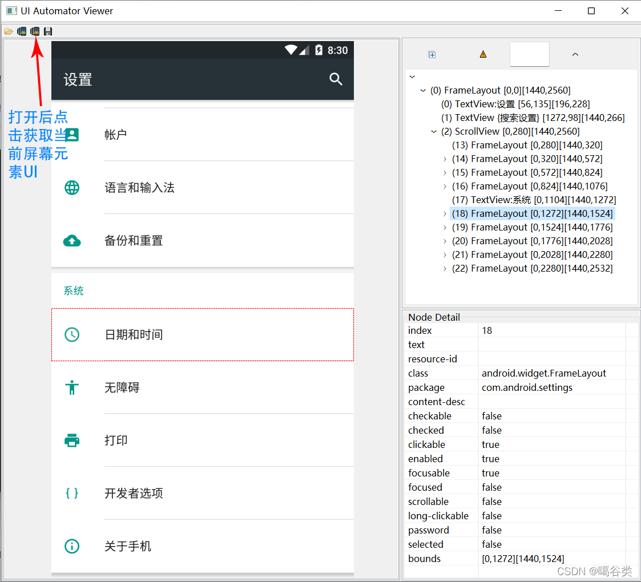Screen dimensions: 641x582
Task: Click the compressed hierarchy Device Screenshot icon
Action: [35, 31]
